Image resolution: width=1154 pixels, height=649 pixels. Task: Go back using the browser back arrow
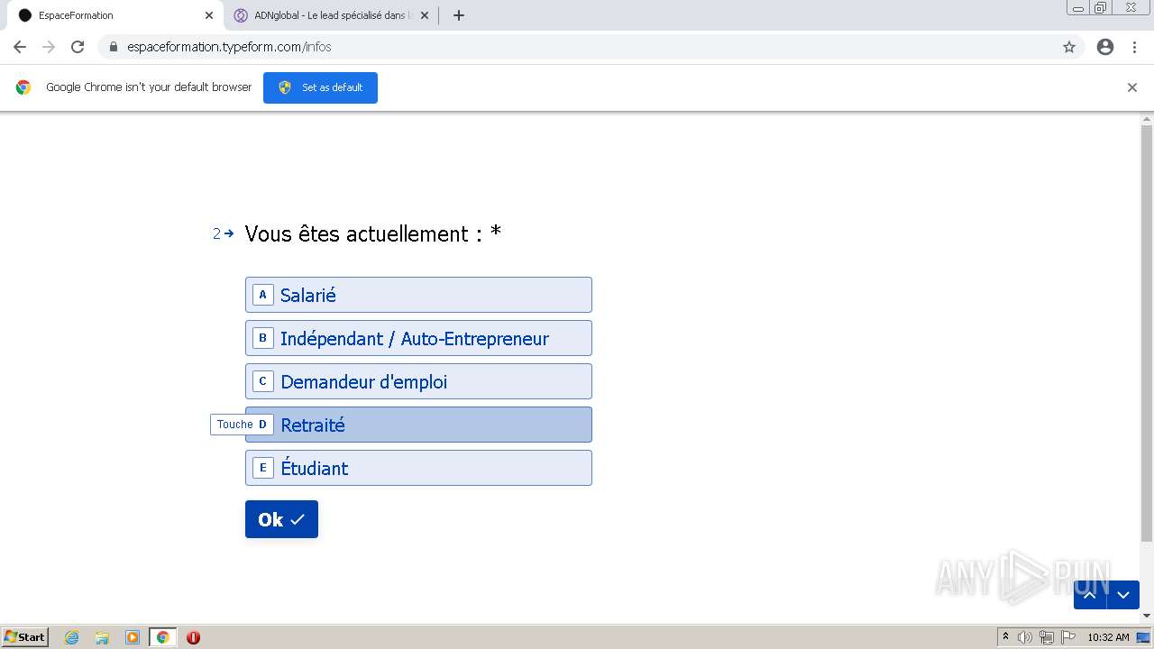(20, 47)
